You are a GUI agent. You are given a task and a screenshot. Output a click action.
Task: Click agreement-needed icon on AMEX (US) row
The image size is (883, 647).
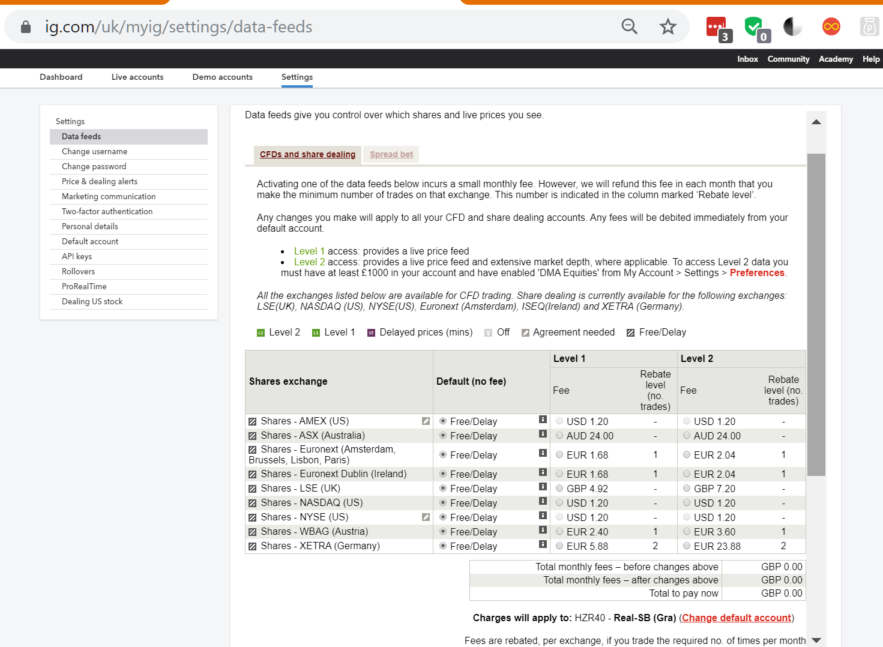(426, 421)
